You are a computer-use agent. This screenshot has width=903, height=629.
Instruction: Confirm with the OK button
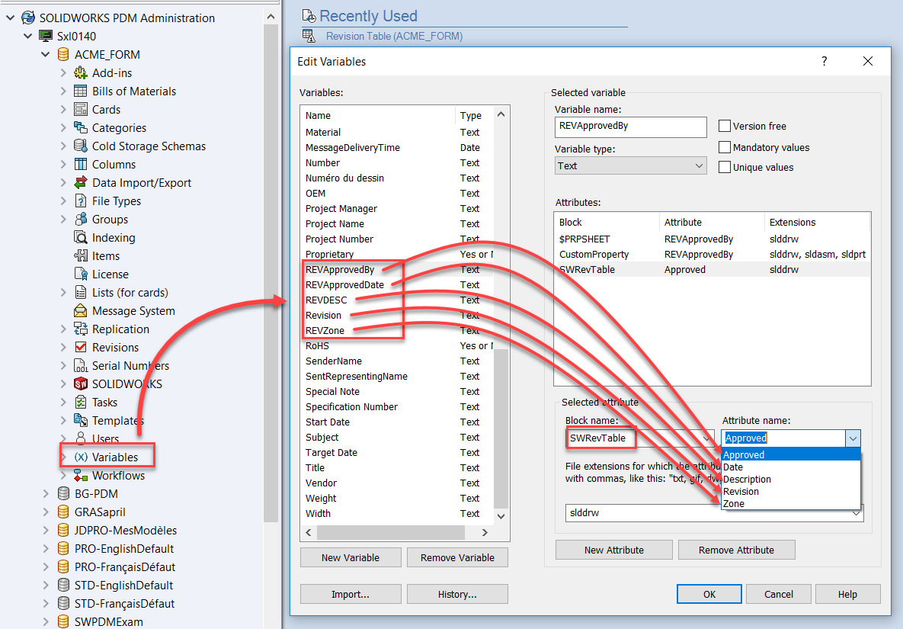709,594
